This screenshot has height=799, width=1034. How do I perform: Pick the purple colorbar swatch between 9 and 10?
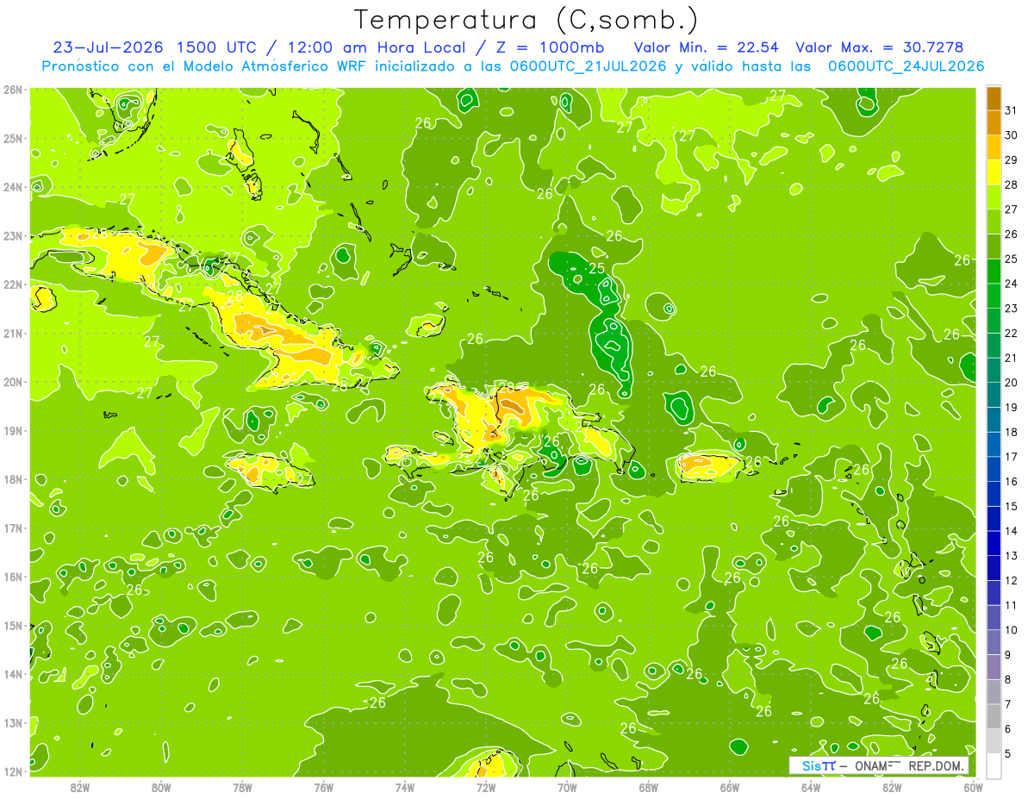(994, 642)
